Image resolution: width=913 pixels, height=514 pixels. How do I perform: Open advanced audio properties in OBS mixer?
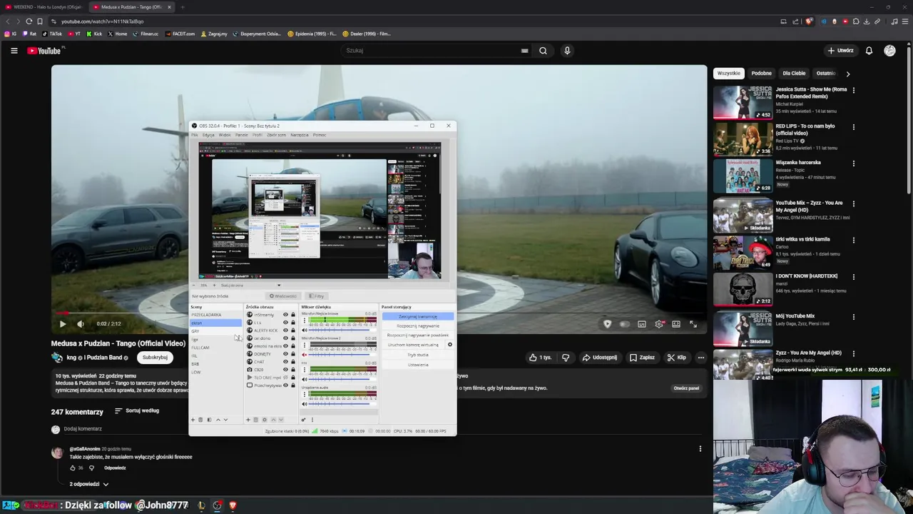tap(303, 420)
